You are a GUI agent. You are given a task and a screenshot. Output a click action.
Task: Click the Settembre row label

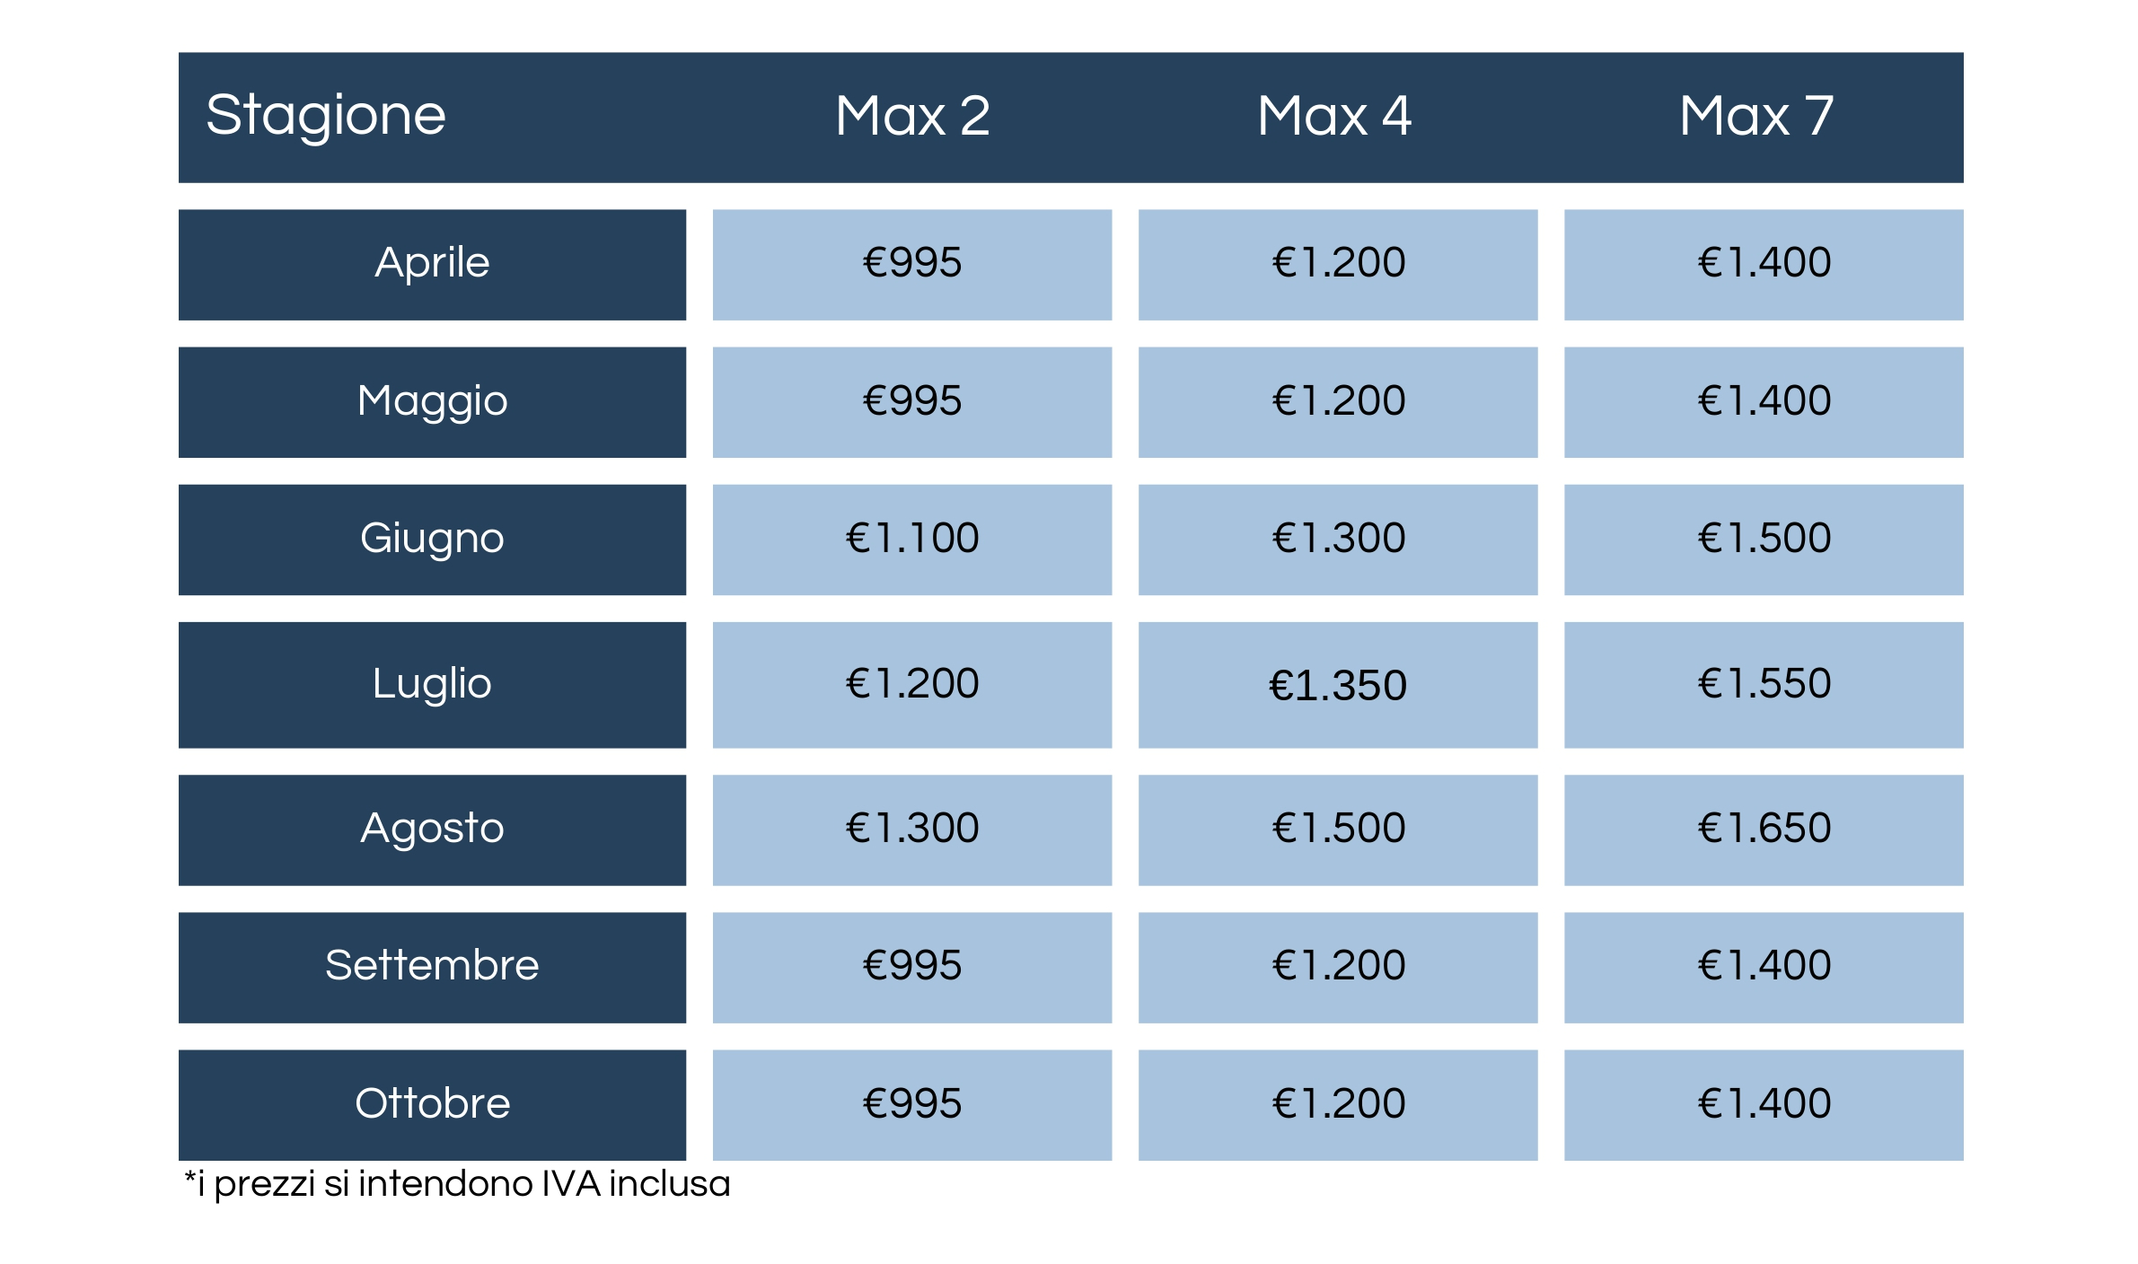[x=432, y=968]
